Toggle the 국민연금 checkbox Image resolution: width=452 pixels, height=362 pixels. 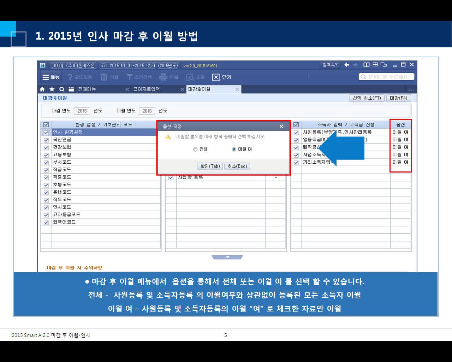click(46, 140)
